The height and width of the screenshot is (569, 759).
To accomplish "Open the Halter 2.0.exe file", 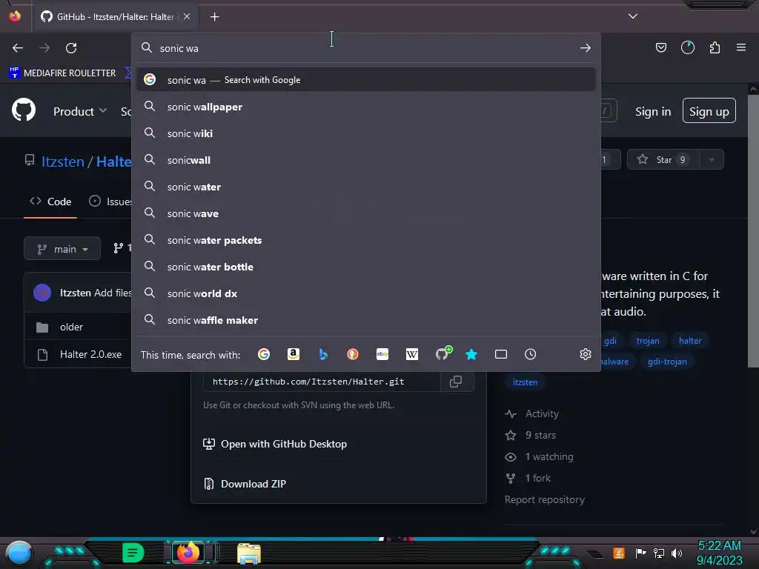I will tap(90, 354).
